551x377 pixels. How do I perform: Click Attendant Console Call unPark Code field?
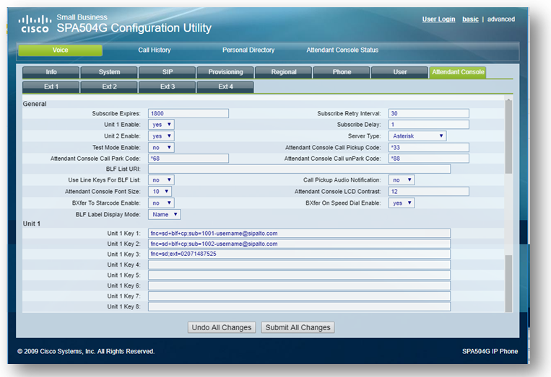[x=429, y=159]
